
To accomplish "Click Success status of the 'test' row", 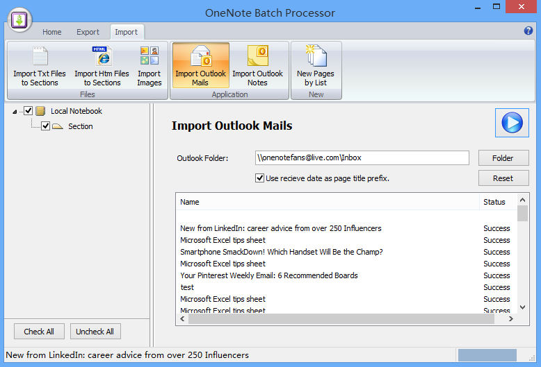I will tap(496, 287).
